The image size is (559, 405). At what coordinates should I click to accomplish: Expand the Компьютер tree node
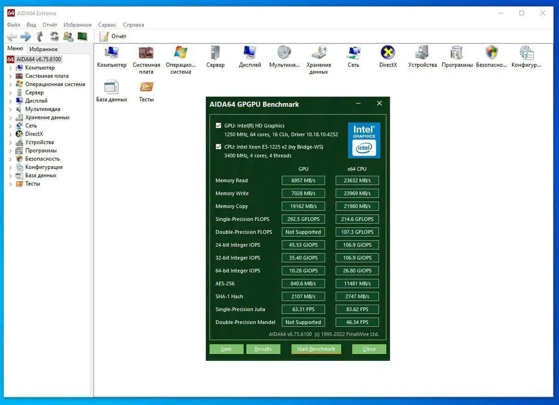point(11,68)
